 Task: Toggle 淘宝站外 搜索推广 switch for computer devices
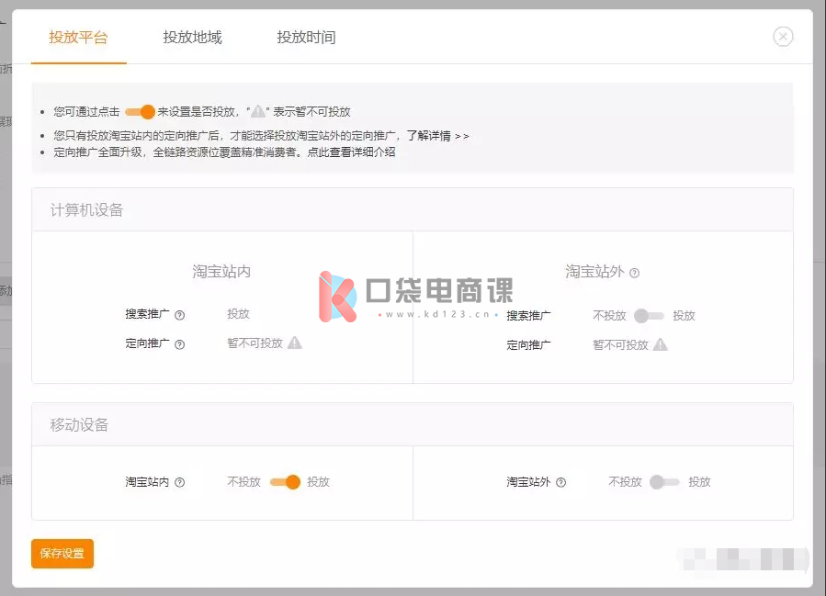click(x=649, y=316)
